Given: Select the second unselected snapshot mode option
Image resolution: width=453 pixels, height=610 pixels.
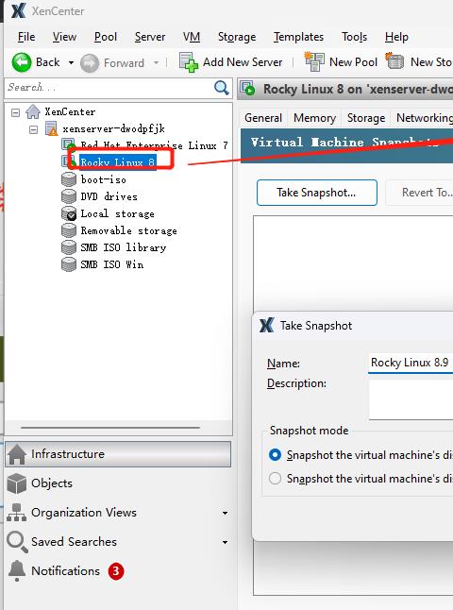Looking at the screenshot, I should click(x=275, y=478).
